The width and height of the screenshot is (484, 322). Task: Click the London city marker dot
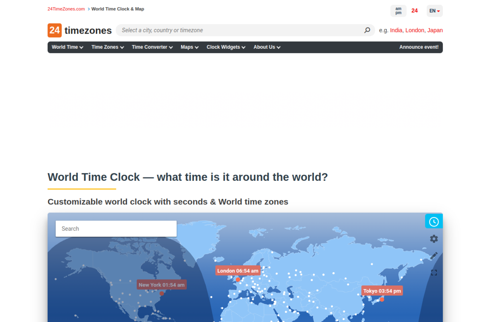238,280
